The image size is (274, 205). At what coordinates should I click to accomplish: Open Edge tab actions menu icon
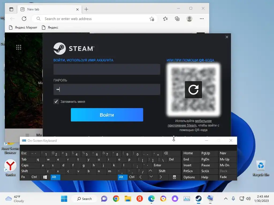tap(11, 9)
